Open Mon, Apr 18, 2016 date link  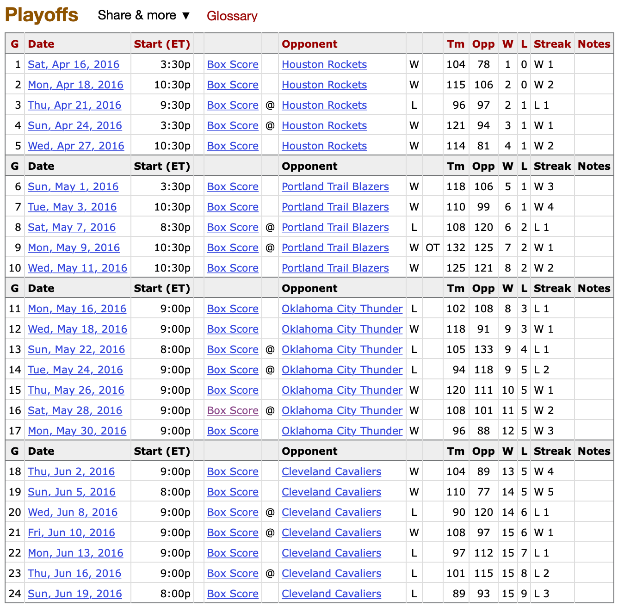75,85
